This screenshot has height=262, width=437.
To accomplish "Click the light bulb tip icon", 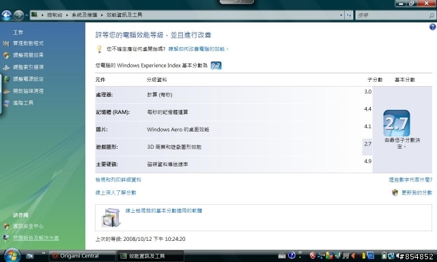I will tap(99, 49).
